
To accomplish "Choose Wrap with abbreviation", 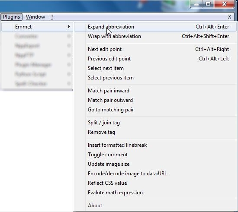I will tap(155, 36).
